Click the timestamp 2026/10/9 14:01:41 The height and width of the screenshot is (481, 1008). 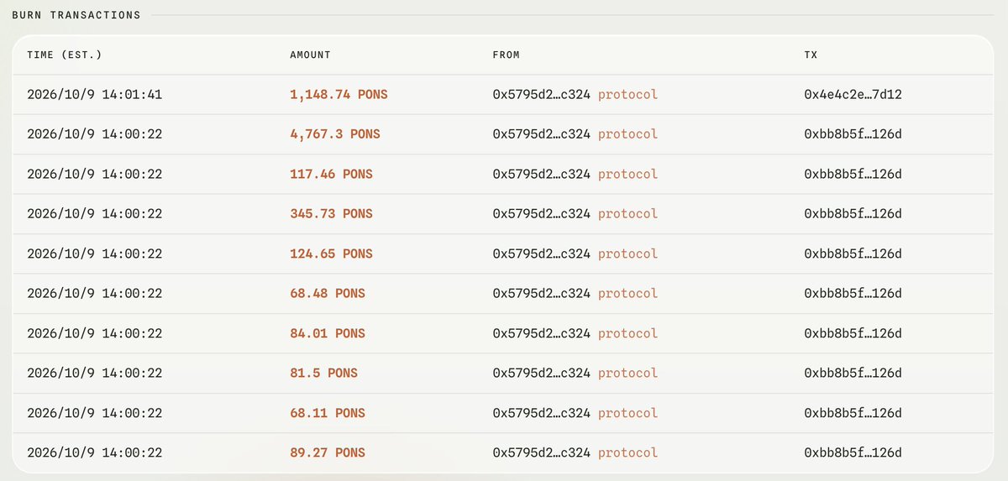tap(94, 95)
